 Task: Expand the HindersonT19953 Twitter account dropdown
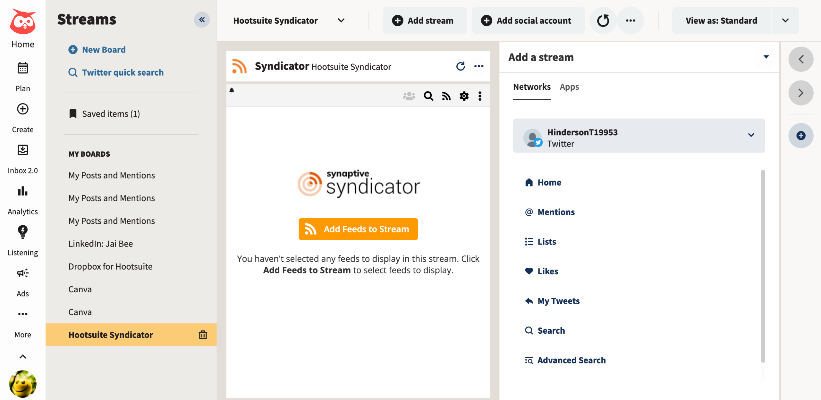751,135
